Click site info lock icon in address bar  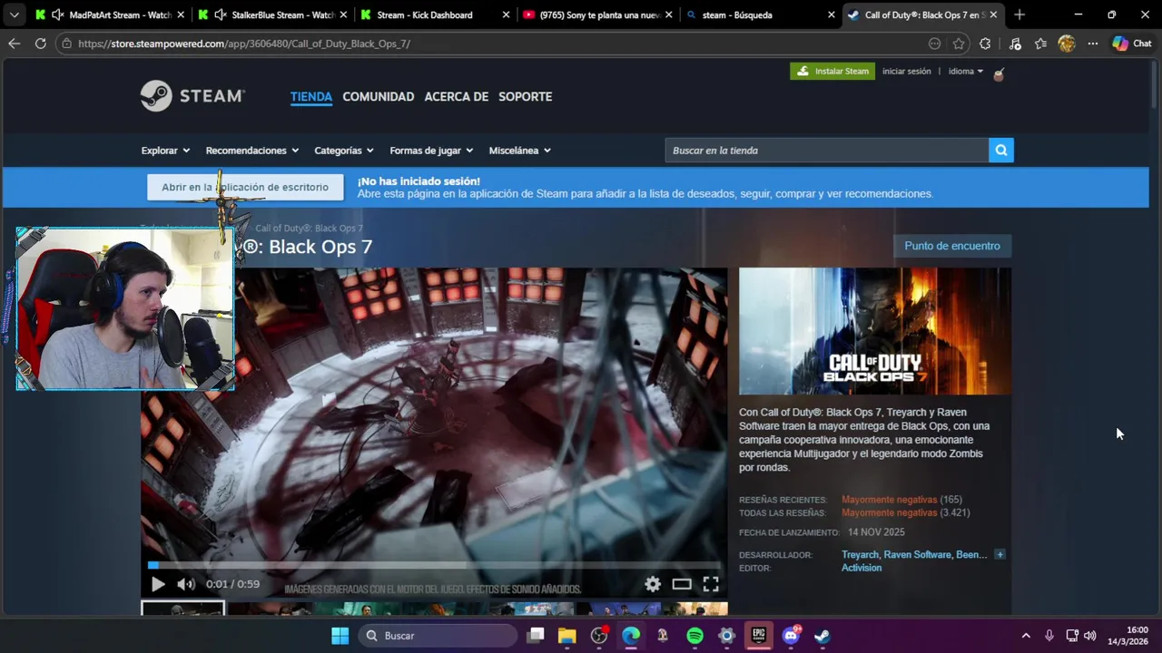[x=66, y=44]
